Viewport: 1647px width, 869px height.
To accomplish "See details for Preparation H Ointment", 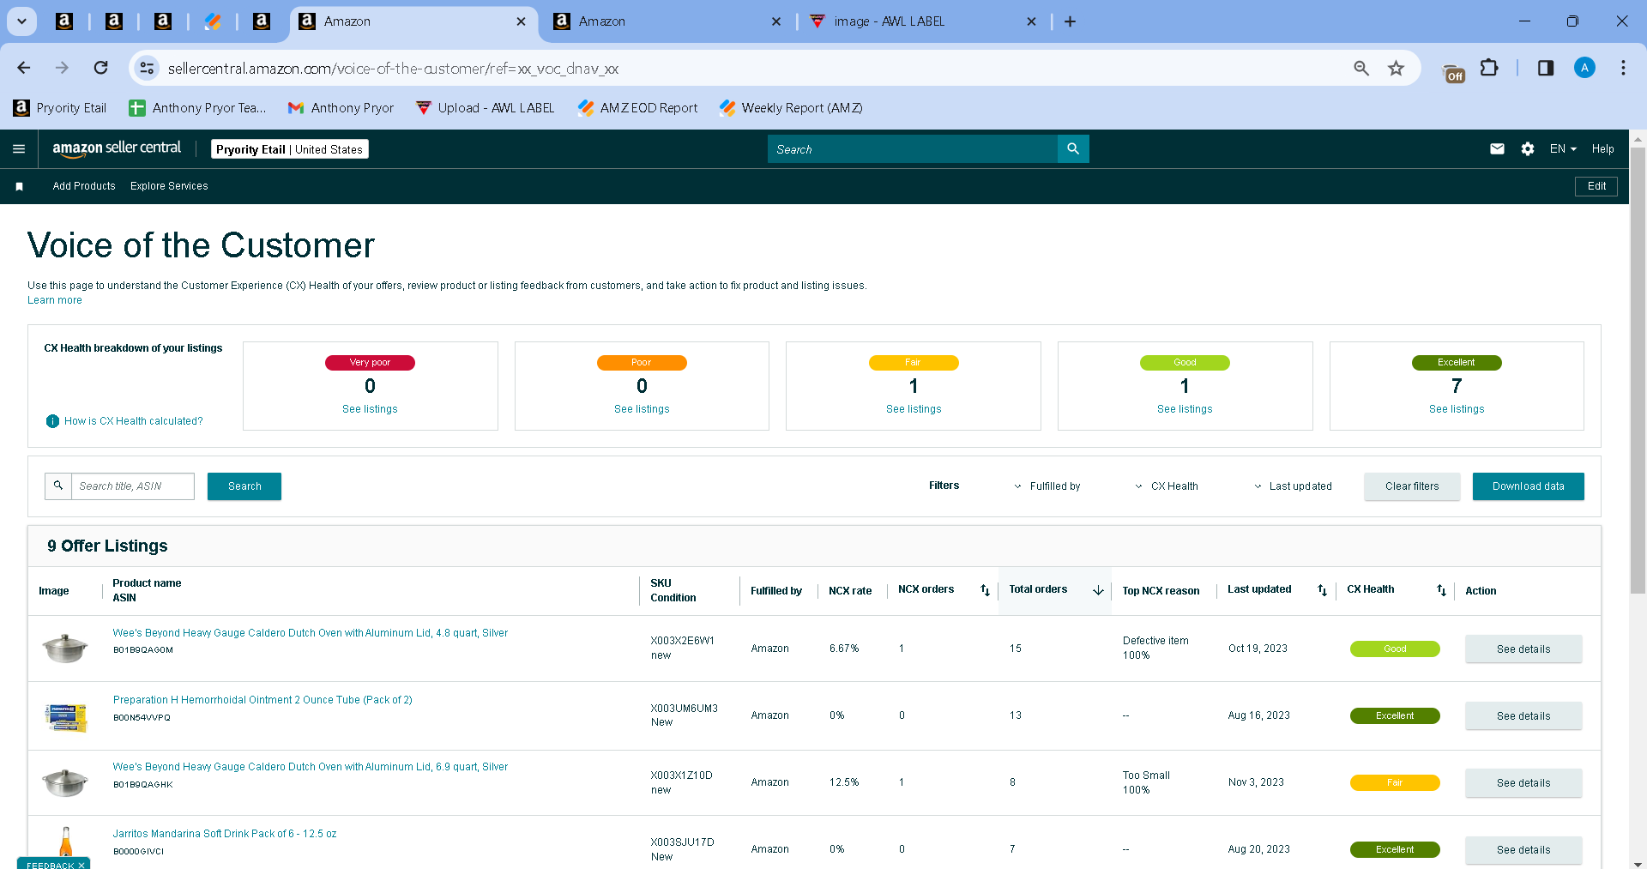I will click(x=1523, y=716).
